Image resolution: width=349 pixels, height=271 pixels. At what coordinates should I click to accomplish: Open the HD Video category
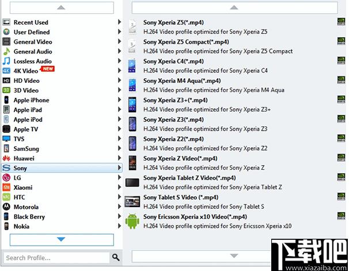click(62, 81)
